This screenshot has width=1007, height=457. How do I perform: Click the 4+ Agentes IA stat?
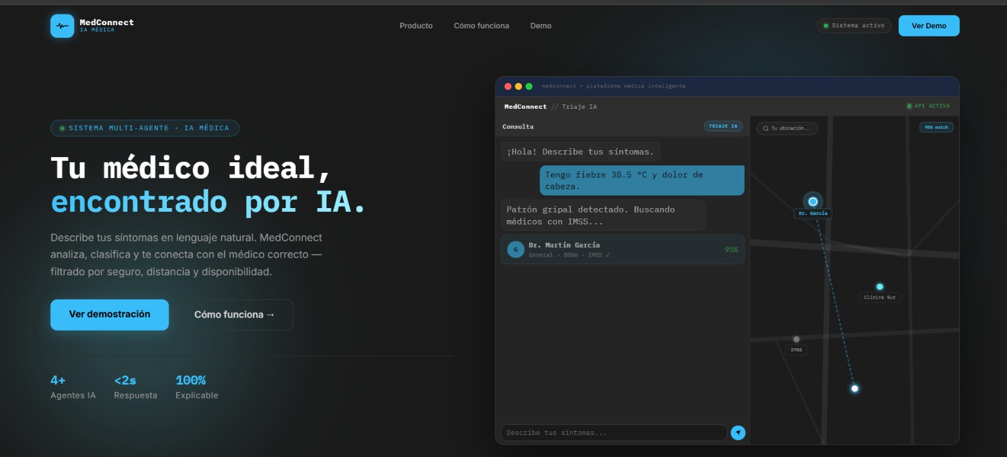point(73,387)
